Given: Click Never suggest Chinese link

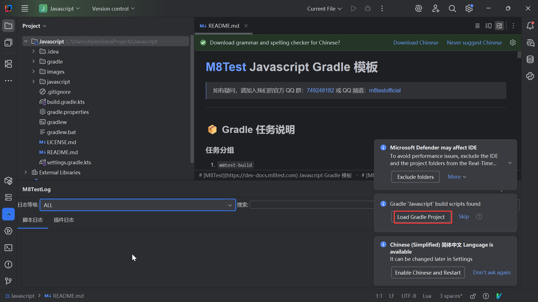Looking at the screenshot, I should 474,43.
